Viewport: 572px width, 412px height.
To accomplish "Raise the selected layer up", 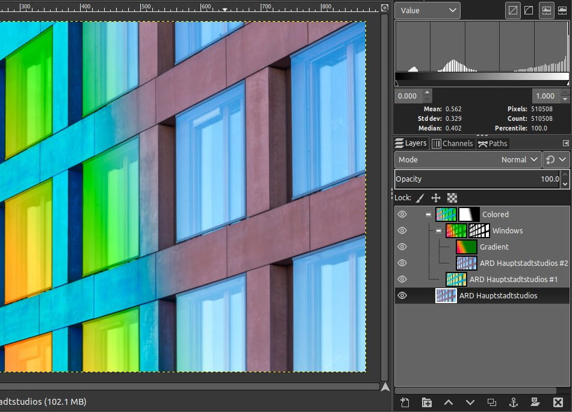I will pos(449,402).
